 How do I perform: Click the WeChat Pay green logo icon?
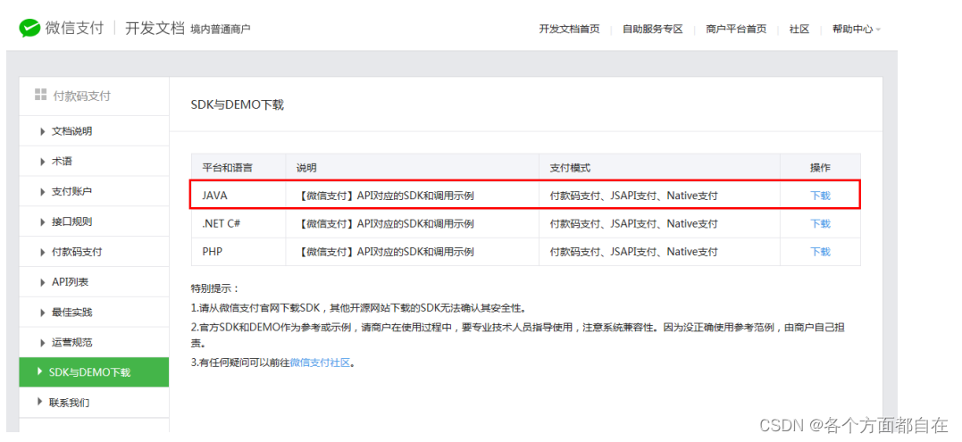29,29
